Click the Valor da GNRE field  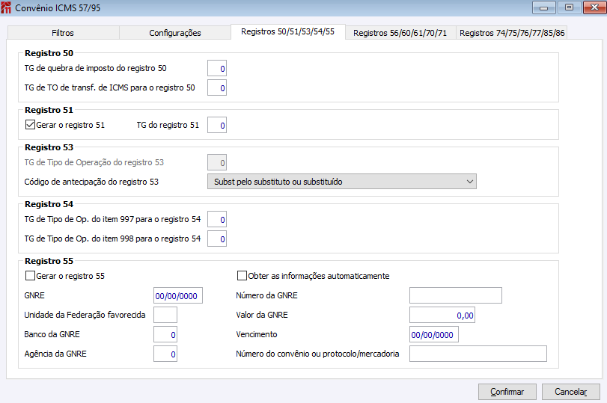pos(442,315)
